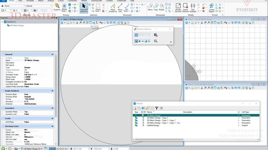This screenshot has width=268, height=150.
Task: Click the filter funnel icon in Models dialog
Action: point(156,108)
